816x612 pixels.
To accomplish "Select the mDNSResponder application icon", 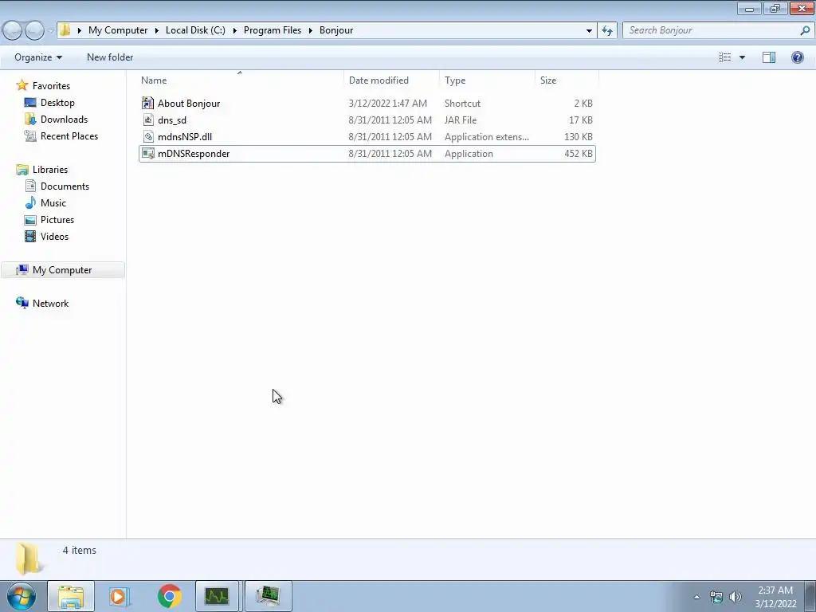I will coord(148,154).
